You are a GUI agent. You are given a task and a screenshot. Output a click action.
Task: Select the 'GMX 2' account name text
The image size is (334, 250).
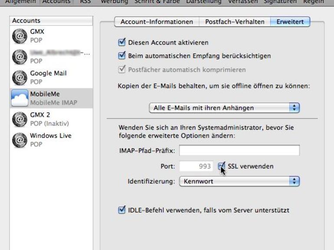(40, 115)
